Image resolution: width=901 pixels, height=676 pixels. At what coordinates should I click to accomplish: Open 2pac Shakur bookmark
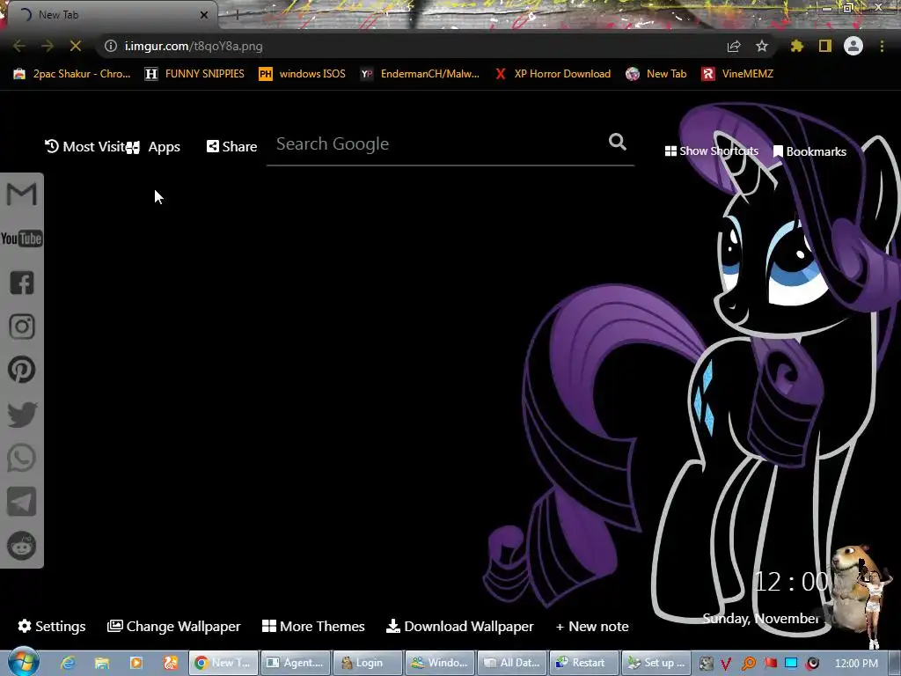pyautogui.click(x=72, y=74)
